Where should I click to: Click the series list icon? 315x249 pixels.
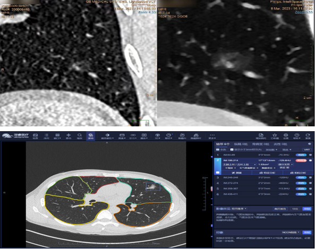coord(46,136)
